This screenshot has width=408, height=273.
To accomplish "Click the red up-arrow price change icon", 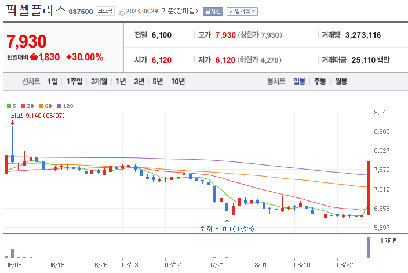I will click(34, 57).
